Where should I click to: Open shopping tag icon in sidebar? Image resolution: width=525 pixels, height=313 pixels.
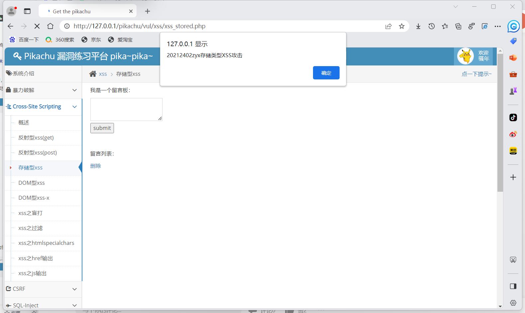point(513,41)
